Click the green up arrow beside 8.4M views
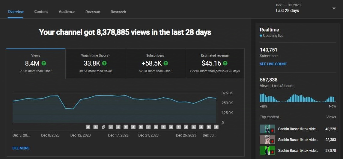 click(x=44, y=63)
